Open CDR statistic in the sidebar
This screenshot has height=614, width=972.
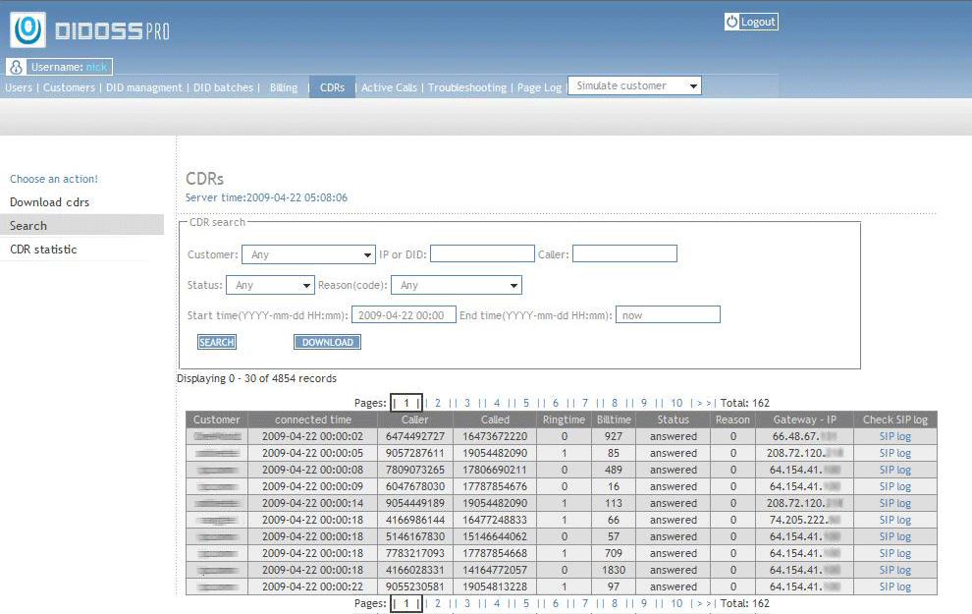43,250
